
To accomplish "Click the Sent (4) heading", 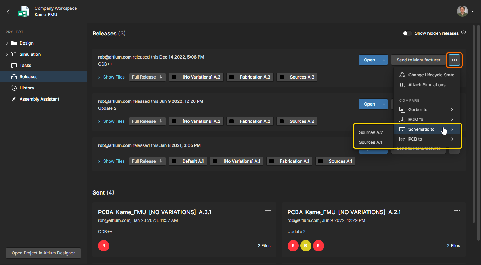I will click(x=103, y=192).
